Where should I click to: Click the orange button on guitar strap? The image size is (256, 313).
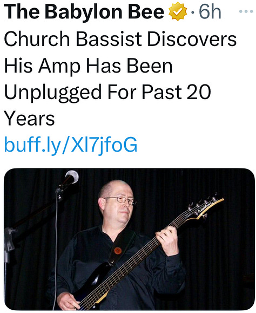pyautogui.click(x=118, y=250)
